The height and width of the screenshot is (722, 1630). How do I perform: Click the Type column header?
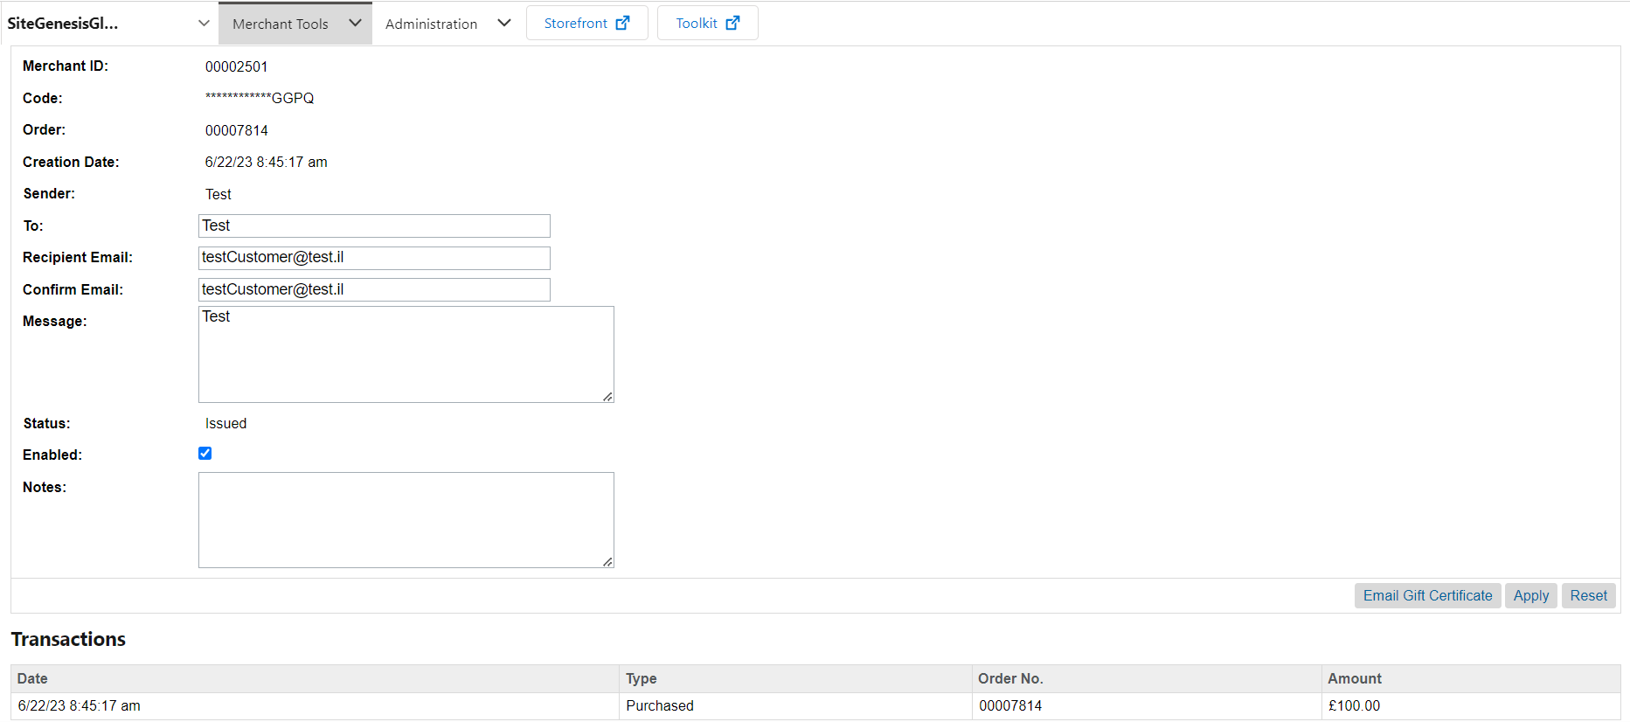click(642, 679)
